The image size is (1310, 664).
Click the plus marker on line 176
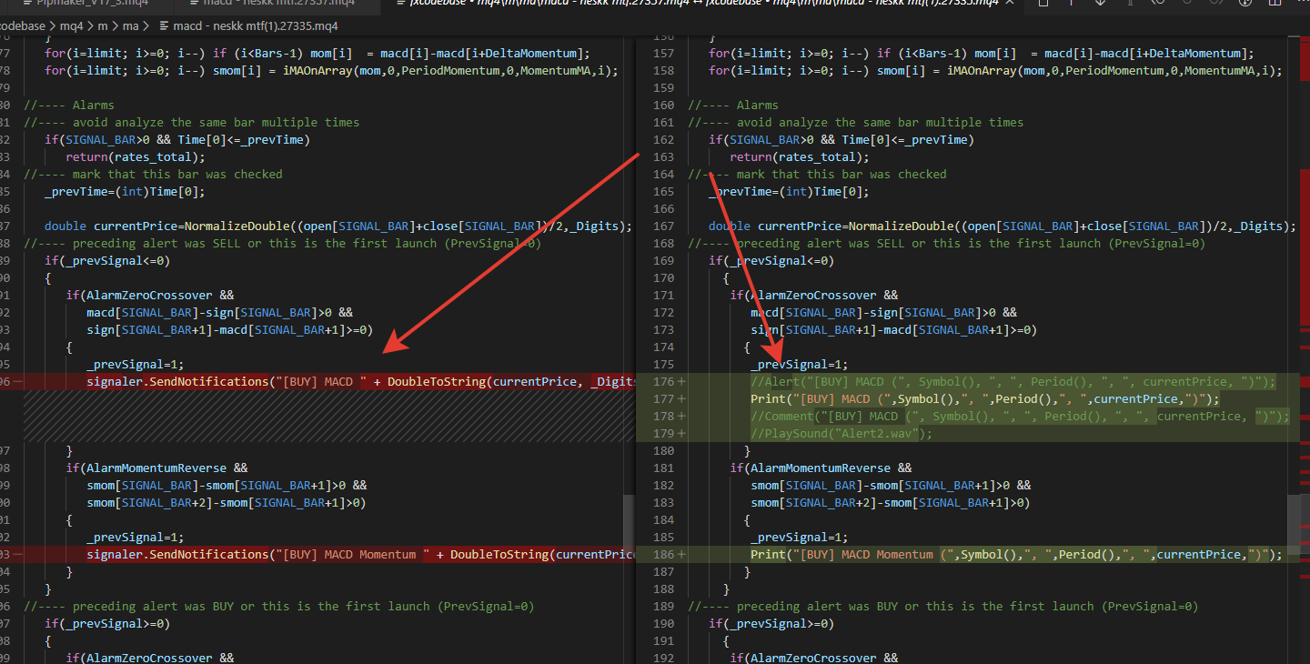click(x=681, y=382)
